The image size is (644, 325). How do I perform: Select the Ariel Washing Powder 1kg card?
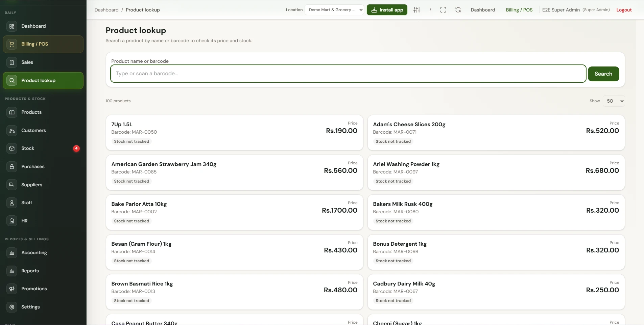coord(496,172)
